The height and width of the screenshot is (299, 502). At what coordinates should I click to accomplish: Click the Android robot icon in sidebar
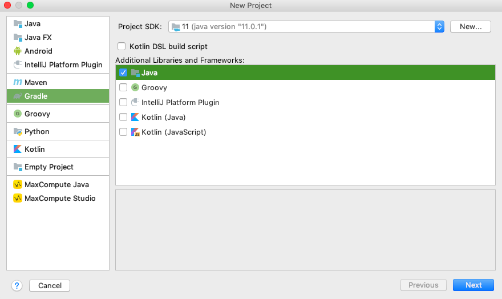tap(18, 51)
